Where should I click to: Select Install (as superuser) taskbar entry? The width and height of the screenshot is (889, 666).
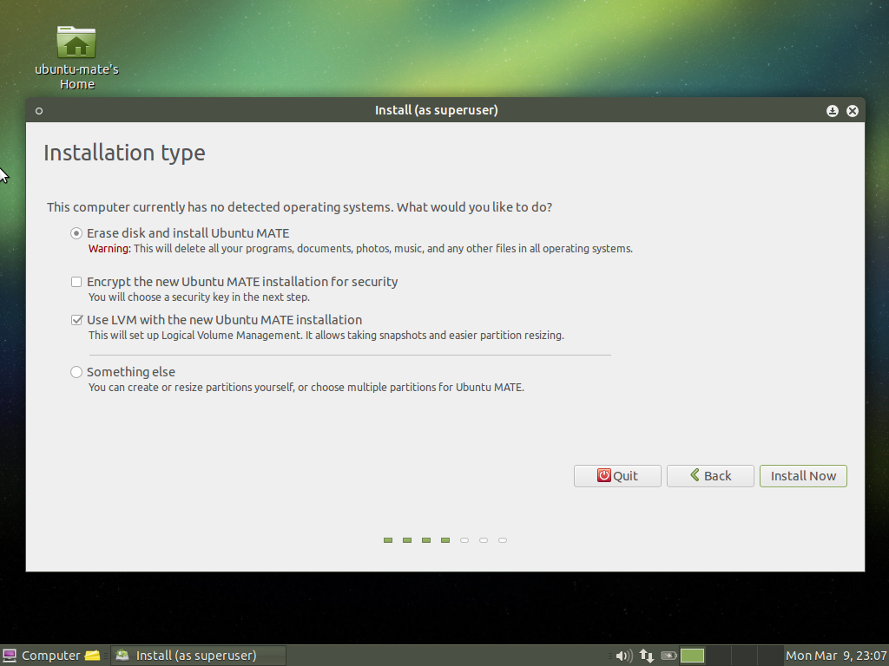199,656
